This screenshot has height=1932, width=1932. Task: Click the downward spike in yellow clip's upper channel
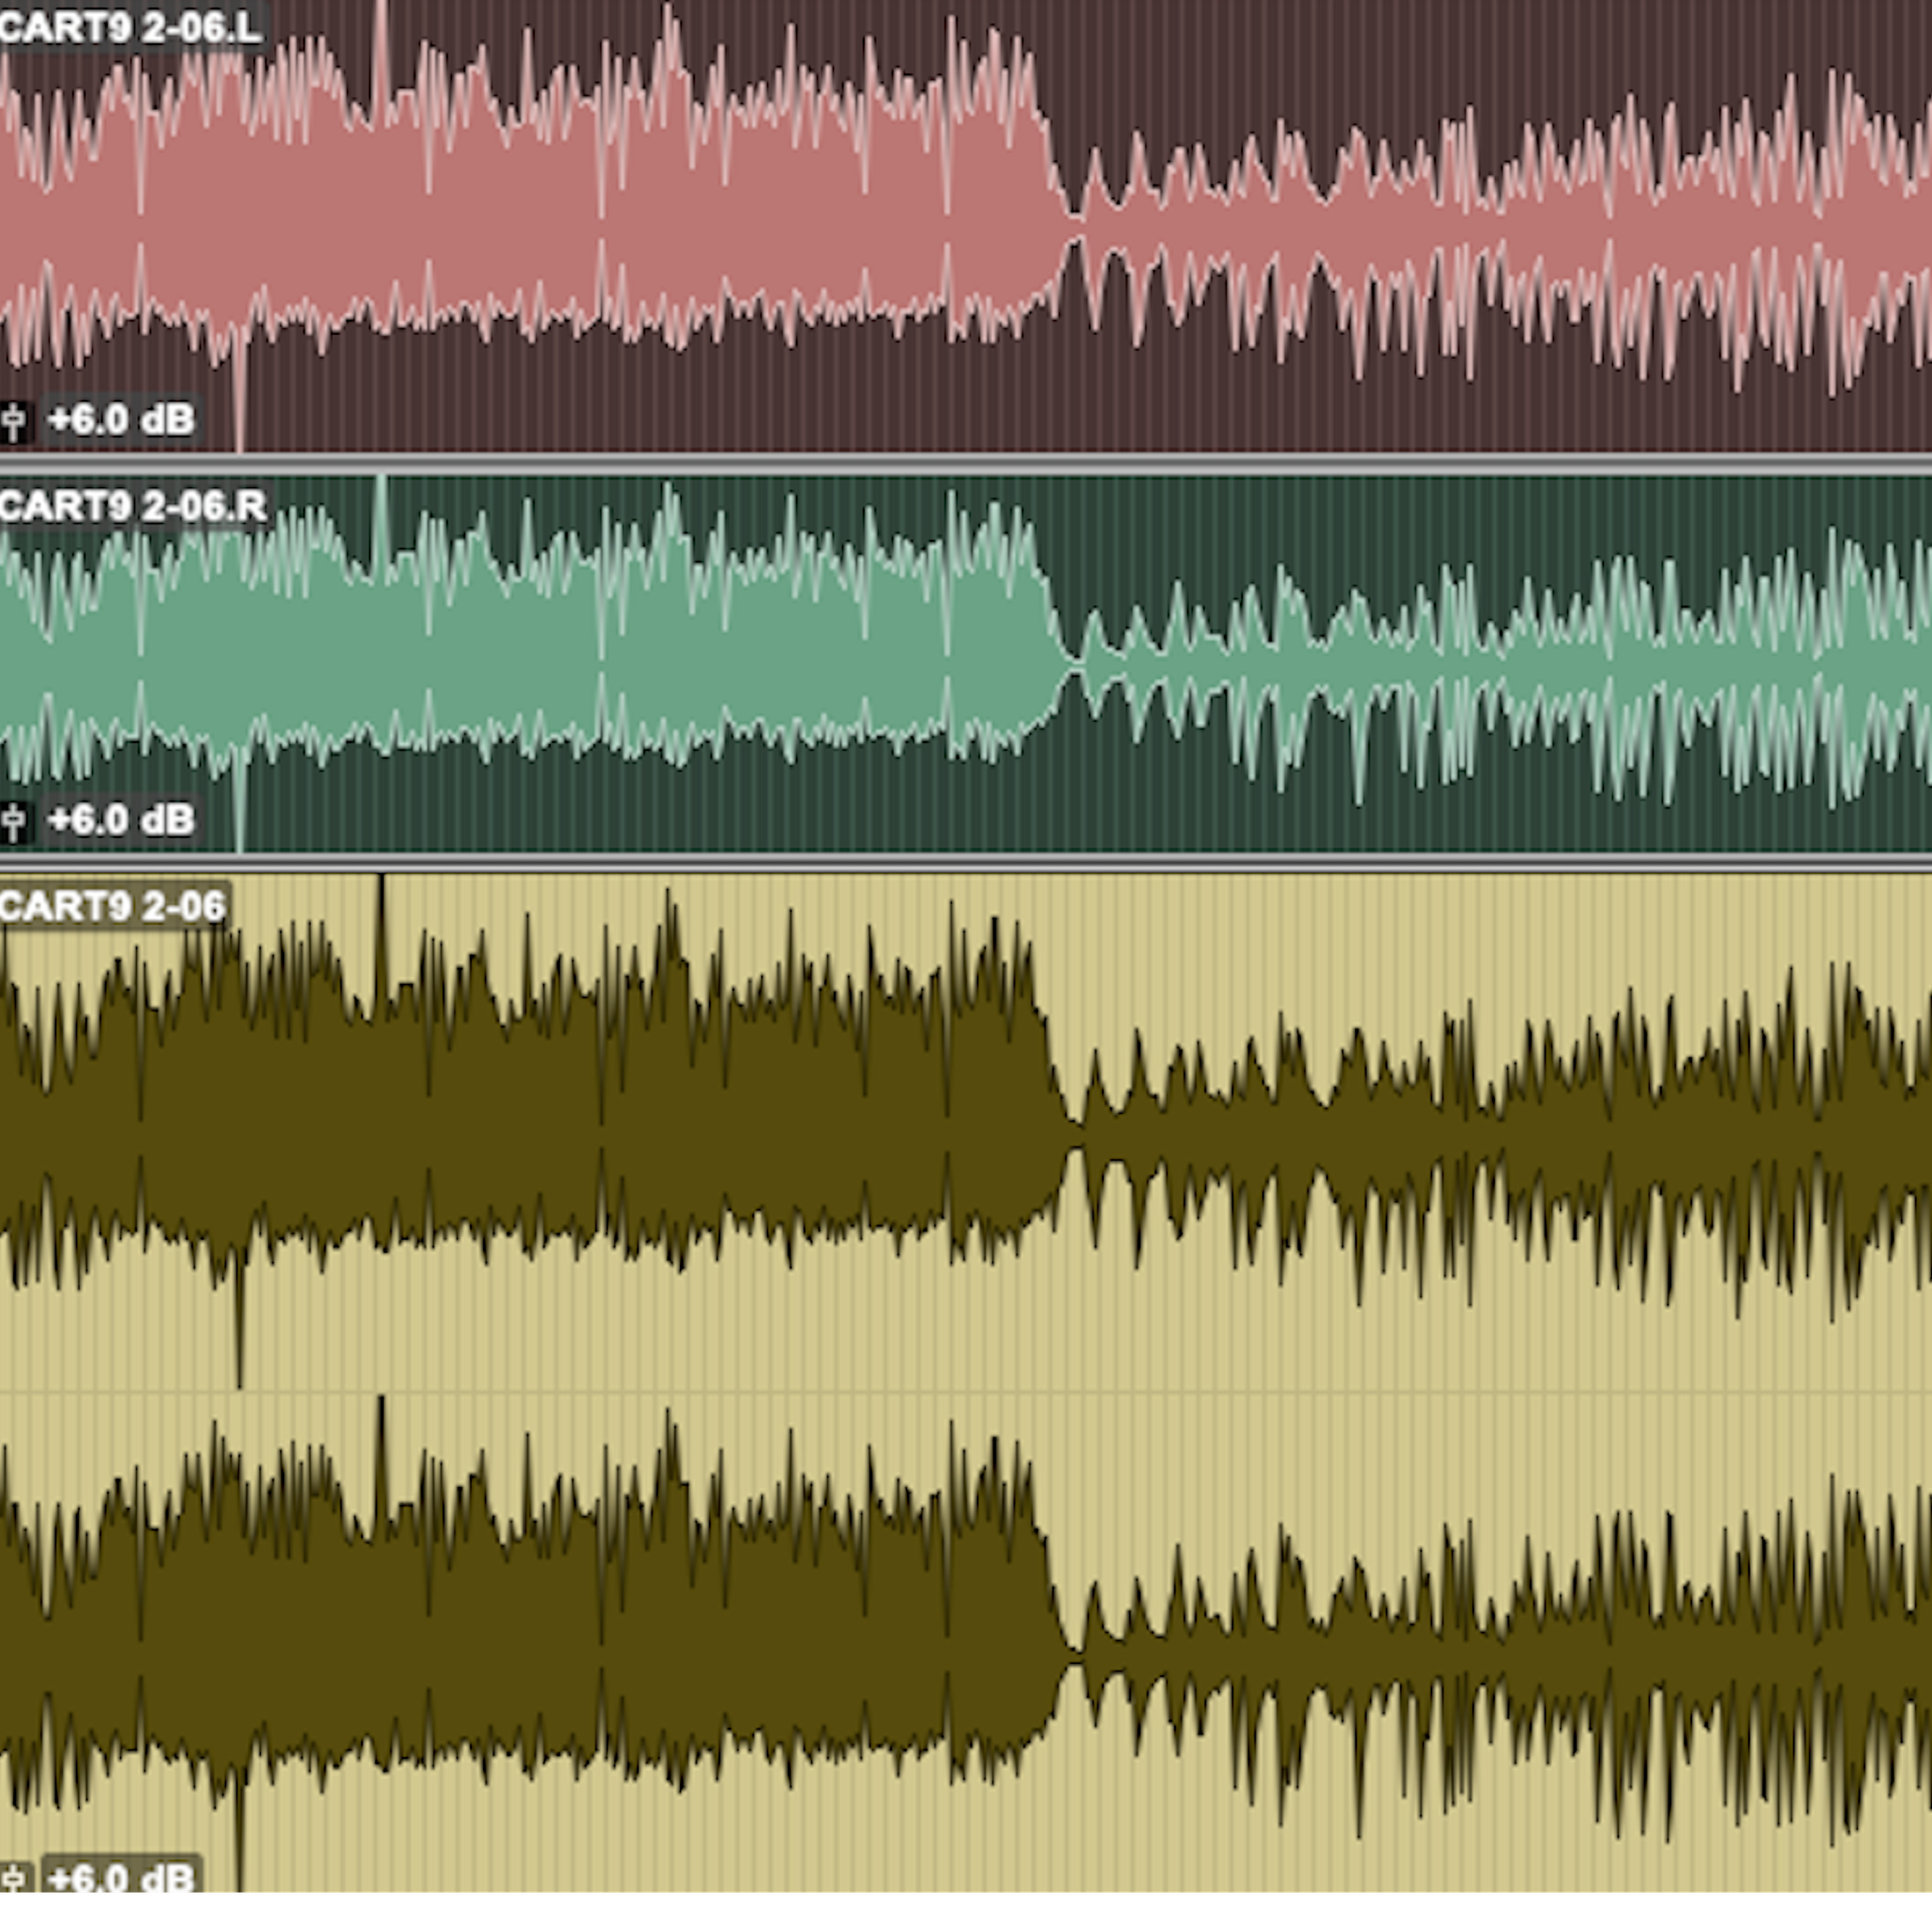tap(239, 1330)
